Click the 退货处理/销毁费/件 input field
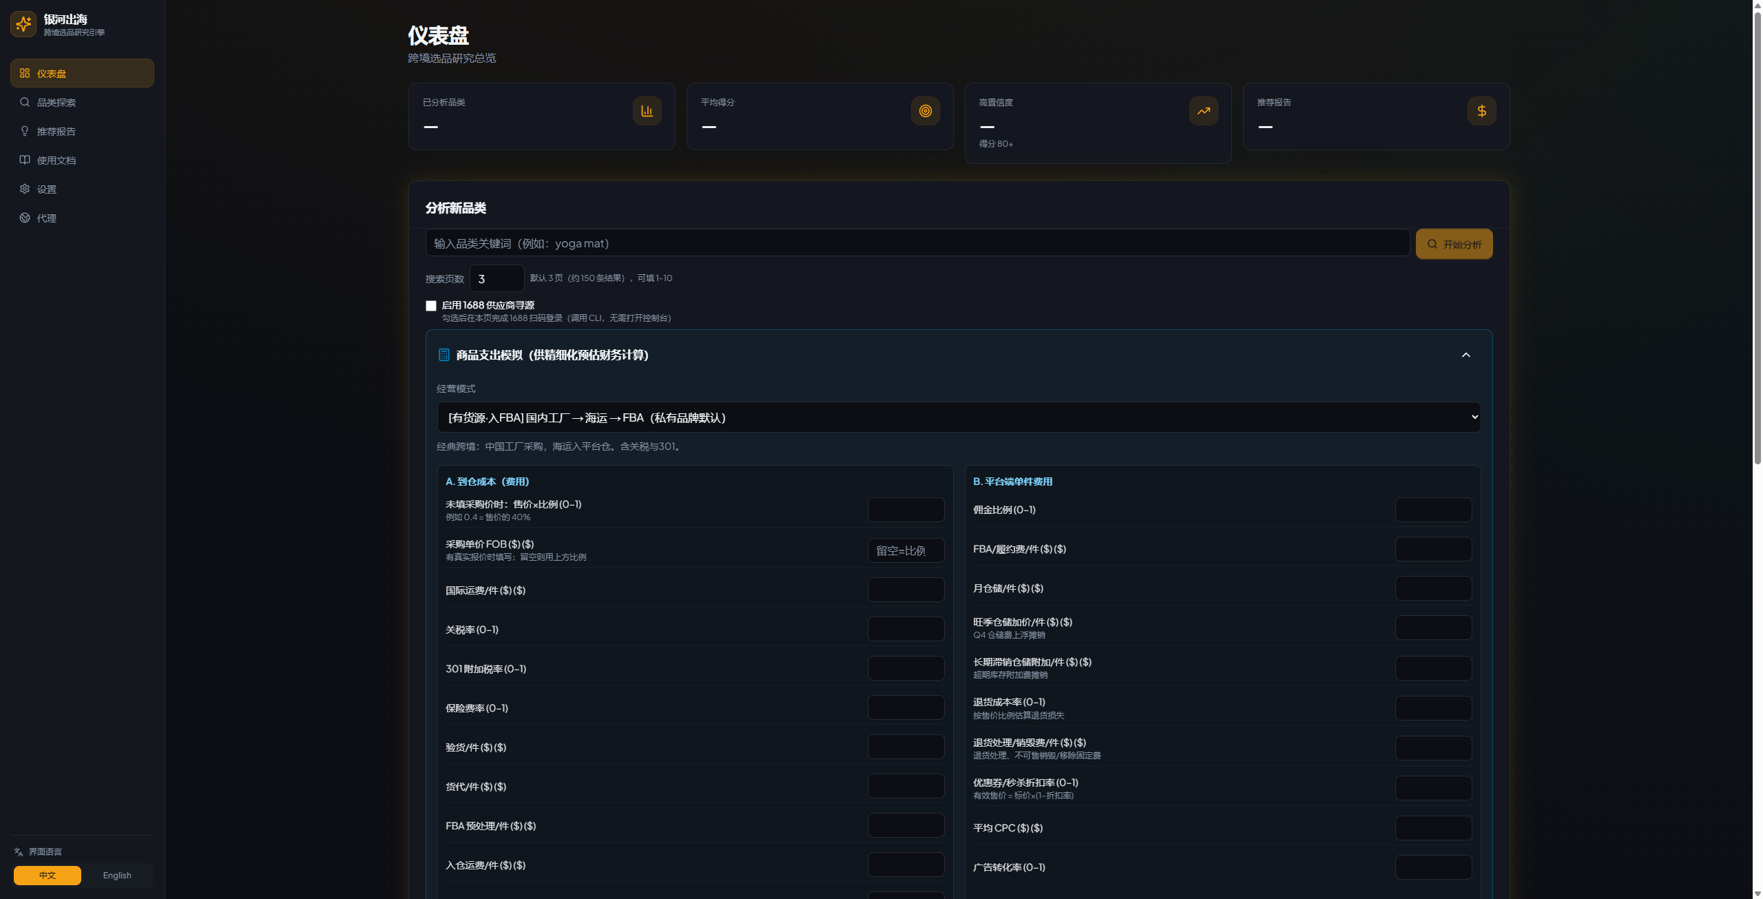This screenshot has height=899, width=1763. pyautogui.click(x=1433, y=748)
